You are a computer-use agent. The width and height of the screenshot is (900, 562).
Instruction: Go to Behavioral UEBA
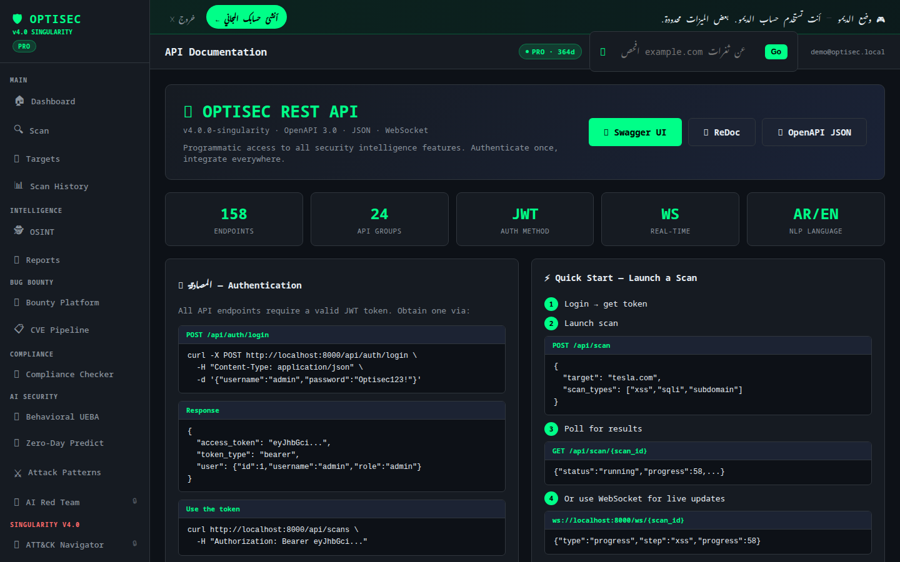75,417
